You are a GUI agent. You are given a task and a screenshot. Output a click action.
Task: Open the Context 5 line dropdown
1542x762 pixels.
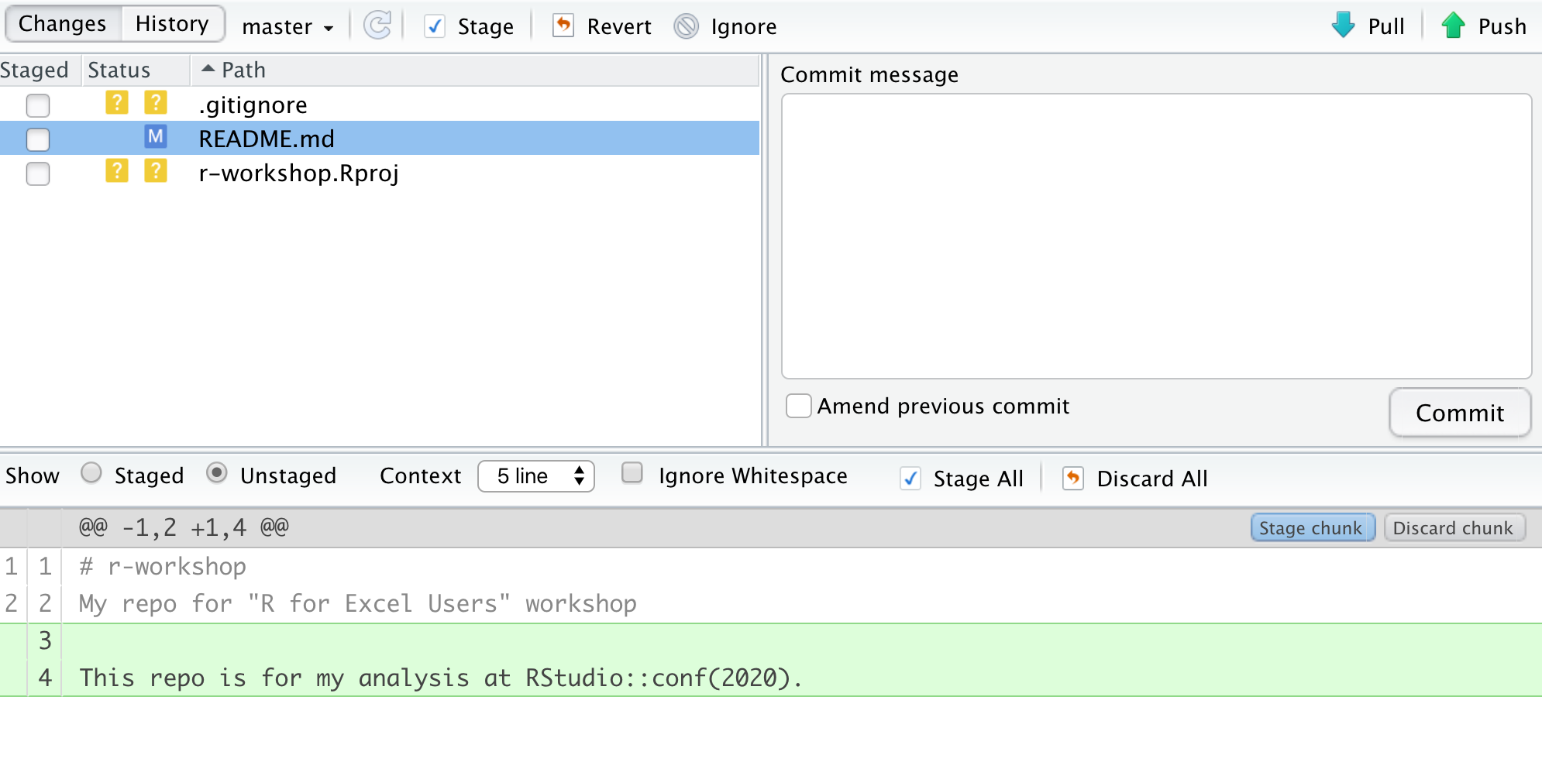pyautogui.click(x=536, y=476)
